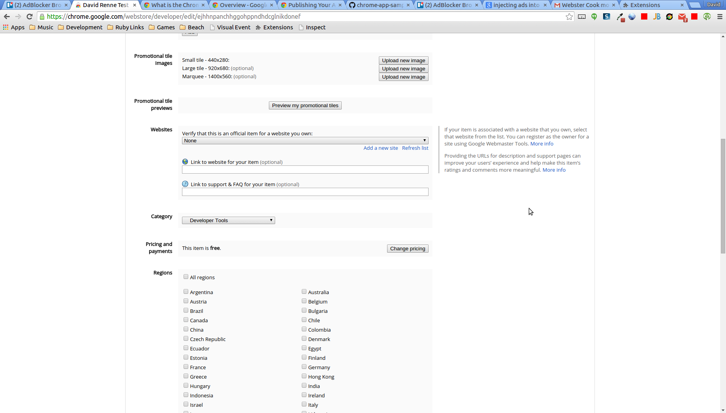Image resolution: width=726 pixels, height=413 pixels.
Task: Open the Music bookmarks folder
Action: (x=41, y=27)
